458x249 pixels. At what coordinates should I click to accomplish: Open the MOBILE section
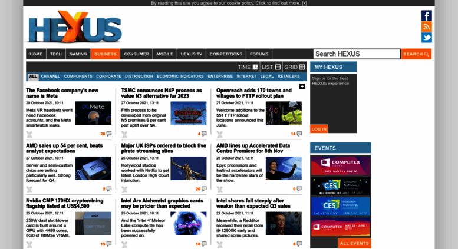[x=164, y=54]
